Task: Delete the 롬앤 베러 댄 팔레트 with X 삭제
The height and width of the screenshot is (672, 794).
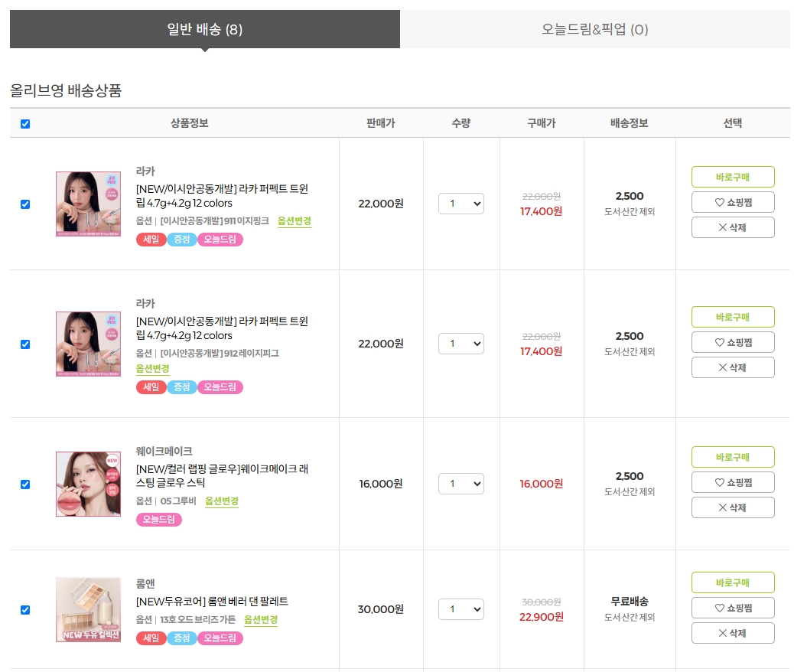Action: pyautogui.click(x=733, y=633)
